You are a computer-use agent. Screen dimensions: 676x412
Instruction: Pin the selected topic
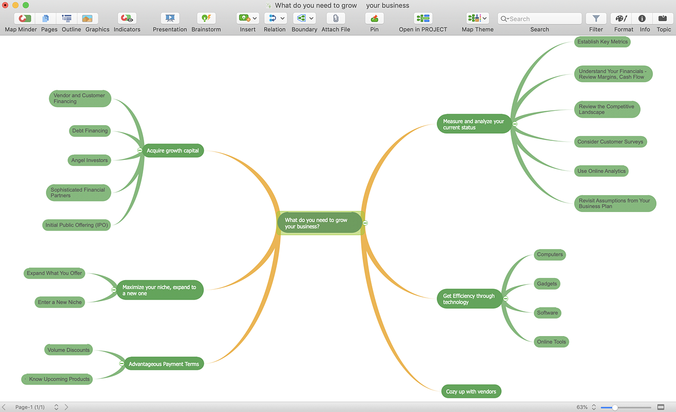click(374, 18)
